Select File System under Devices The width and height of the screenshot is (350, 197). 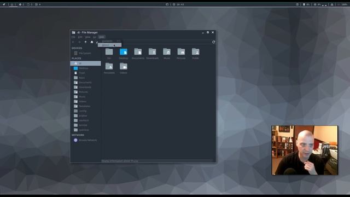83,53
